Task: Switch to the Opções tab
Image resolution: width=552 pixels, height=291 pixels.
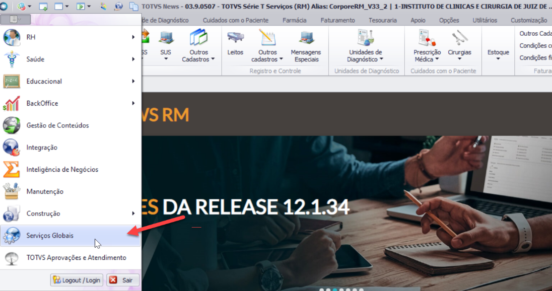Action: (449, 21)
